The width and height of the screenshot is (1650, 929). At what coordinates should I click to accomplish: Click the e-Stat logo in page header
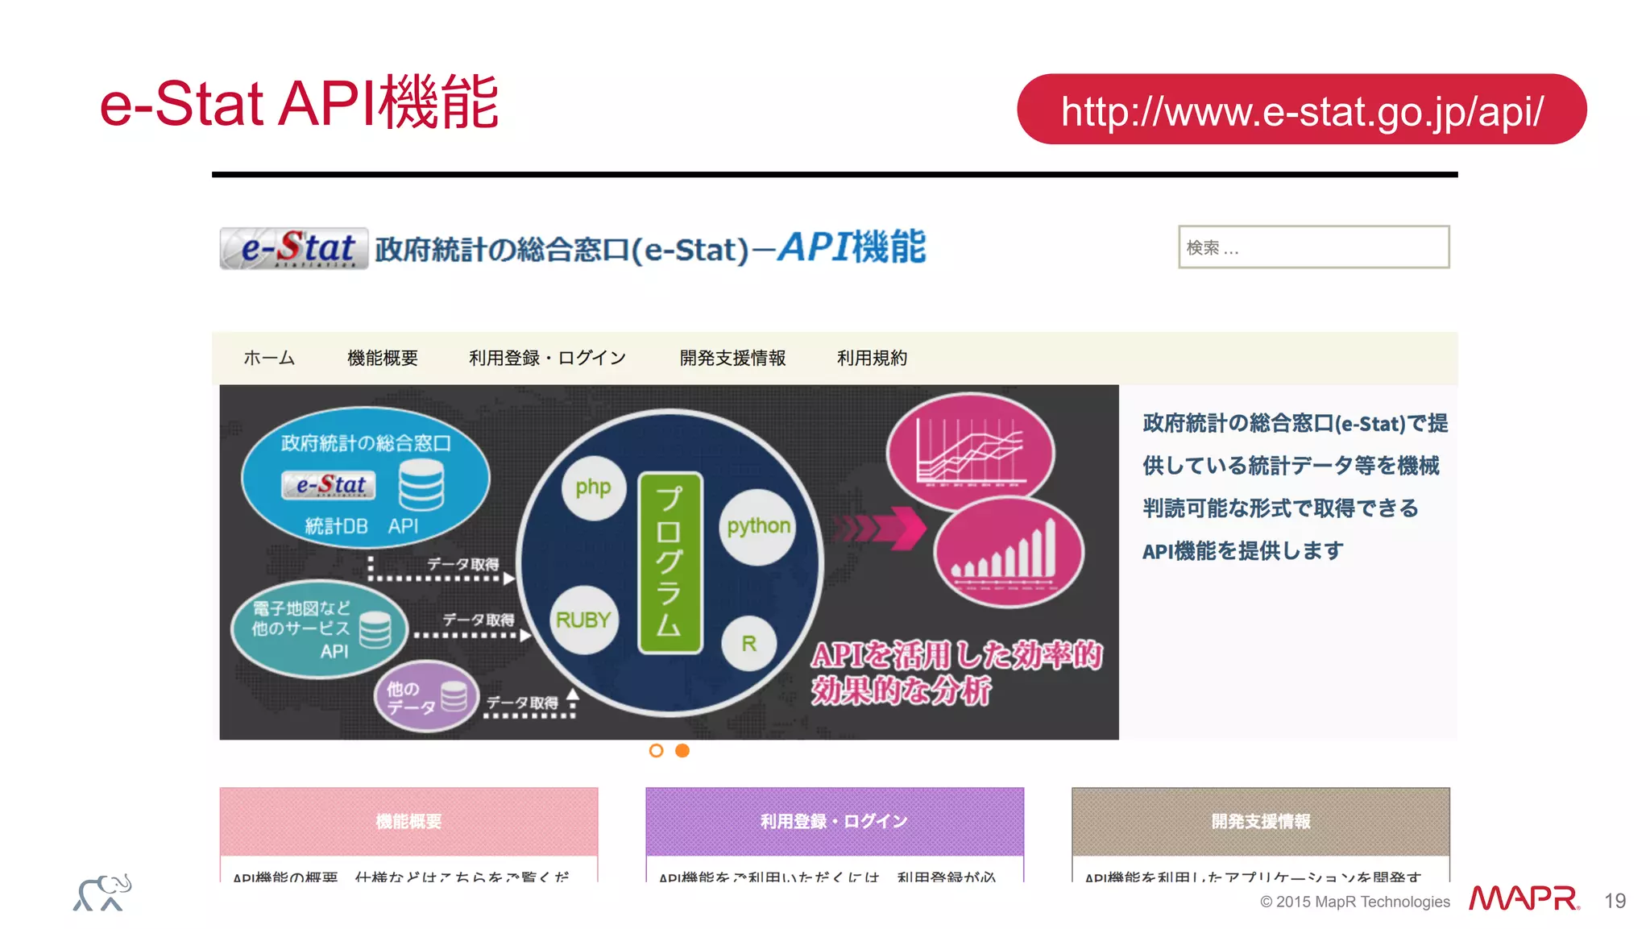(294, 248)
